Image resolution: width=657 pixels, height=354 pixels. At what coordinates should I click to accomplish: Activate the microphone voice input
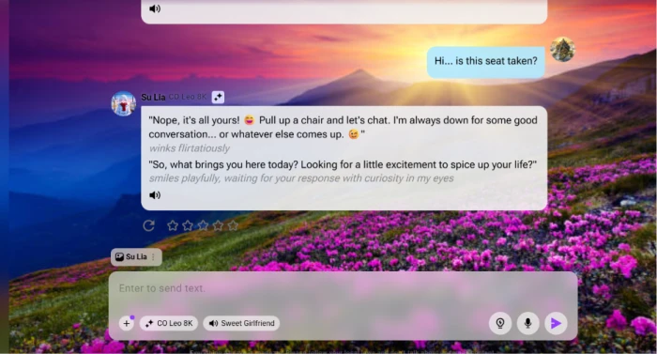tap(527, 323)
